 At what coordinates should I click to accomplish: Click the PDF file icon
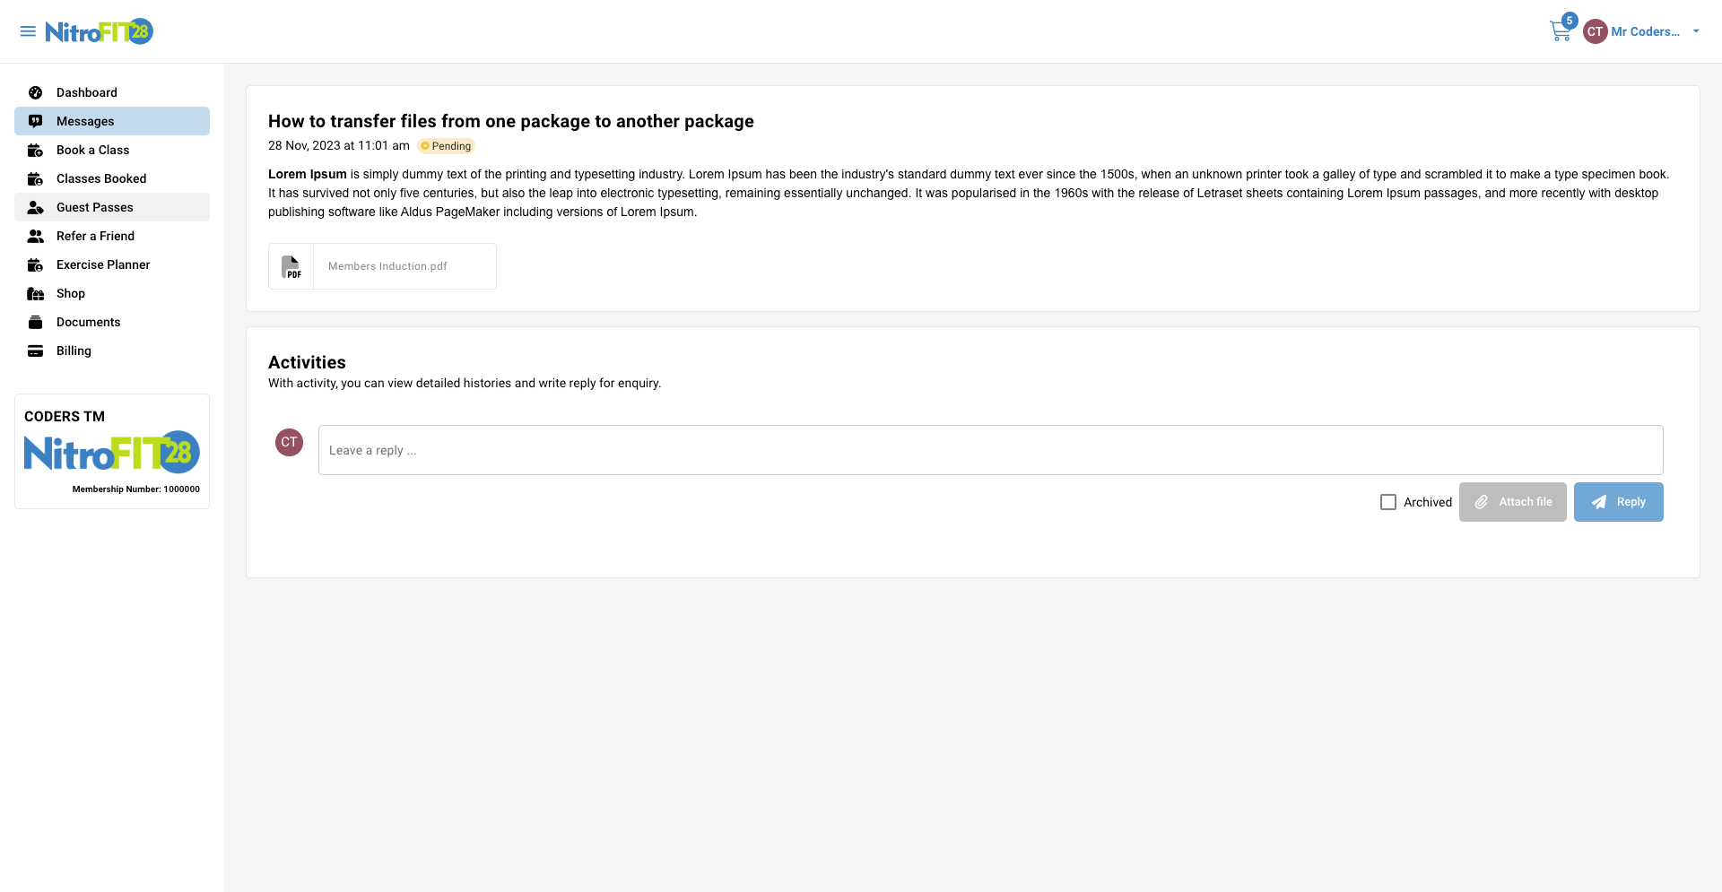[x=291, y=266]
